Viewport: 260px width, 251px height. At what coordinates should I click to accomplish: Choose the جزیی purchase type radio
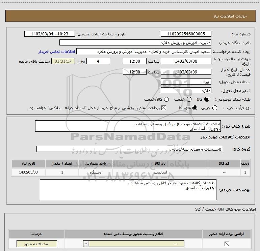click(215, 108)
